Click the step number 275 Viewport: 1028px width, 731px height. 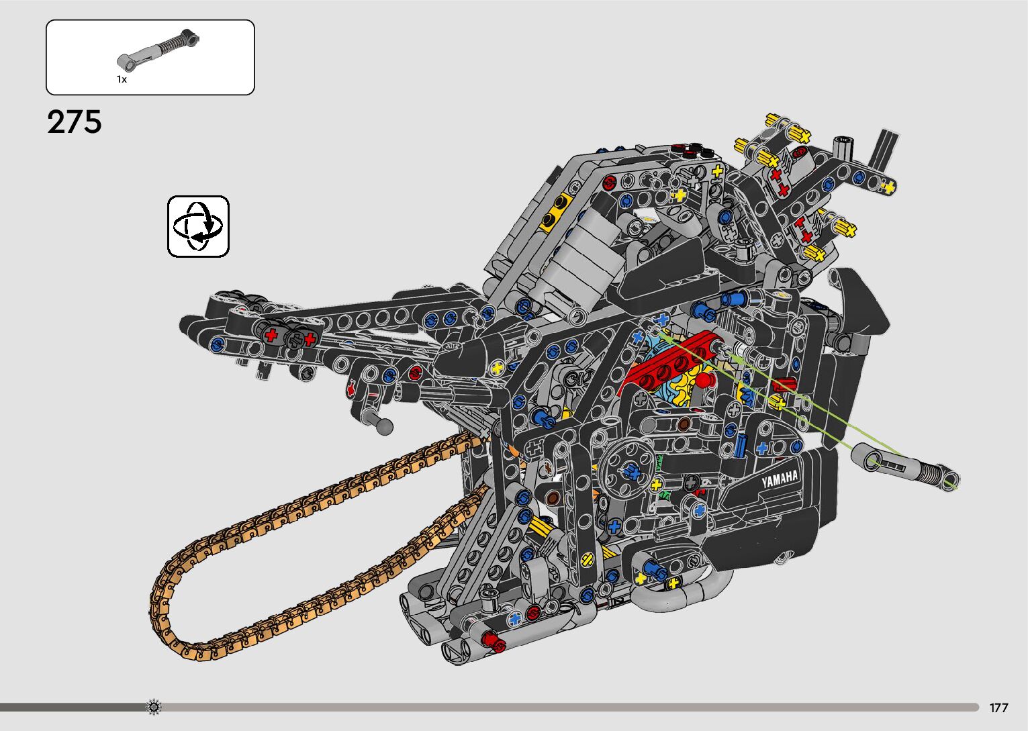(x=75, y=122)
